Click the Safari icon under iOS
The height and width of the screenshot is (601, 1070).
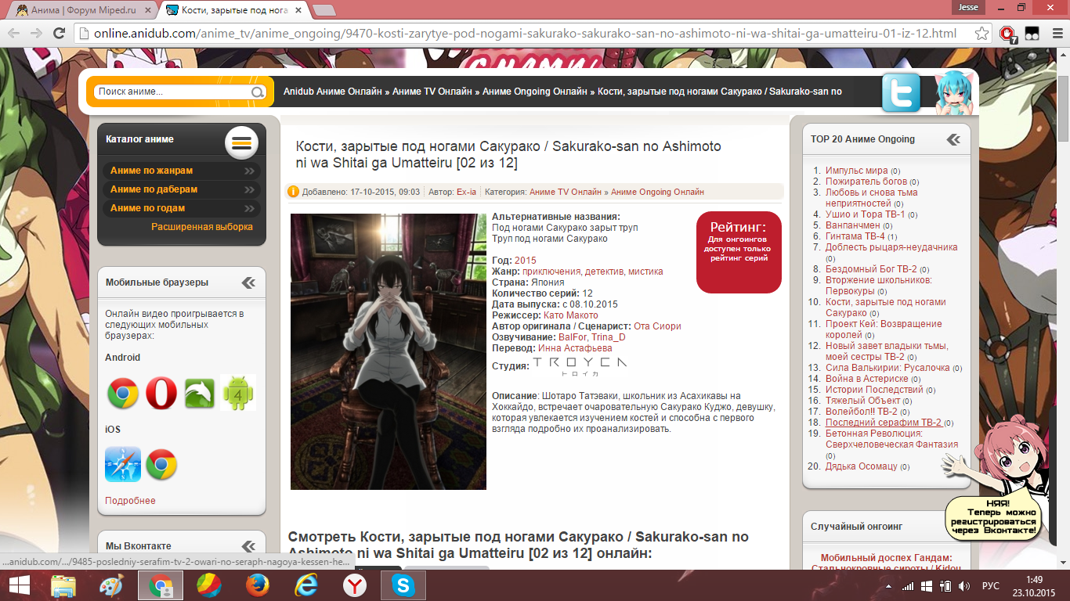pos(123,464)
